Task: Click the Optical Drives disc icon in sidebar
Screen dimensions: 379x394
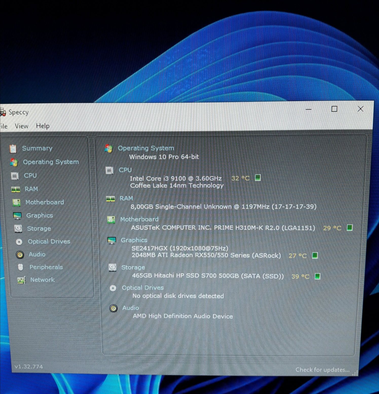Action: pyautogui.click(x=19, y=242)
